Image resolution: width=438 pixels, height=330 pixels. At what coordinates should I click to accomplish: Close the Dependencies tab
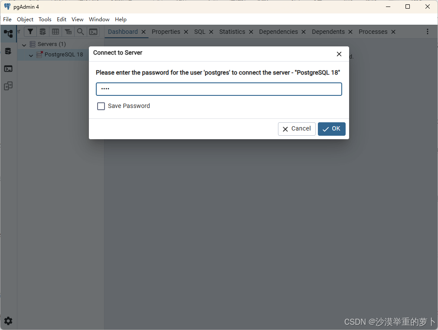coord(304,32)
